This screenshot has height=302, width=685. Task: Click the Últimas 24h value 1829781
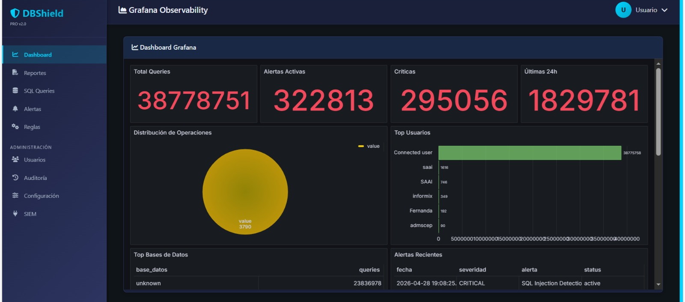click(584, 101)
